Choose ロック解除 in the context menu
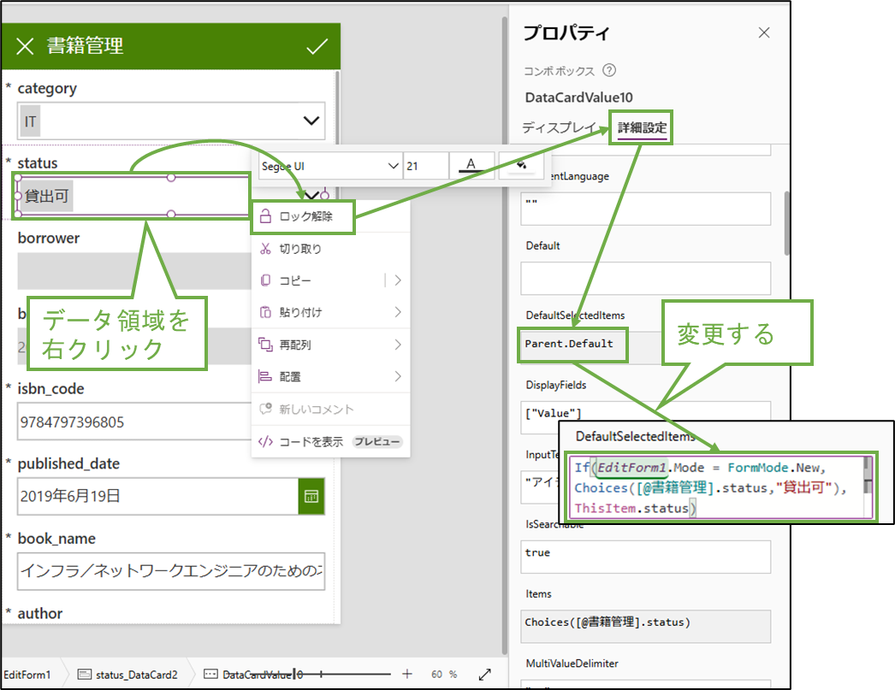The height and width of the screenshot is (690, 895). [x=303, y=216]
